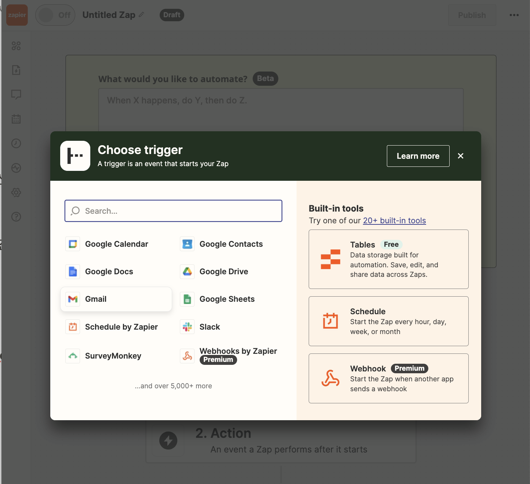Choose the SurveyMonkey icon

[73, 356]
